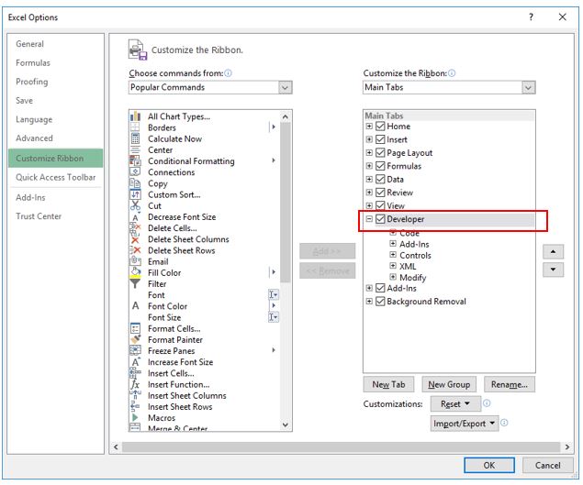Collapse the Developer tab node

[x=369, y=219]
